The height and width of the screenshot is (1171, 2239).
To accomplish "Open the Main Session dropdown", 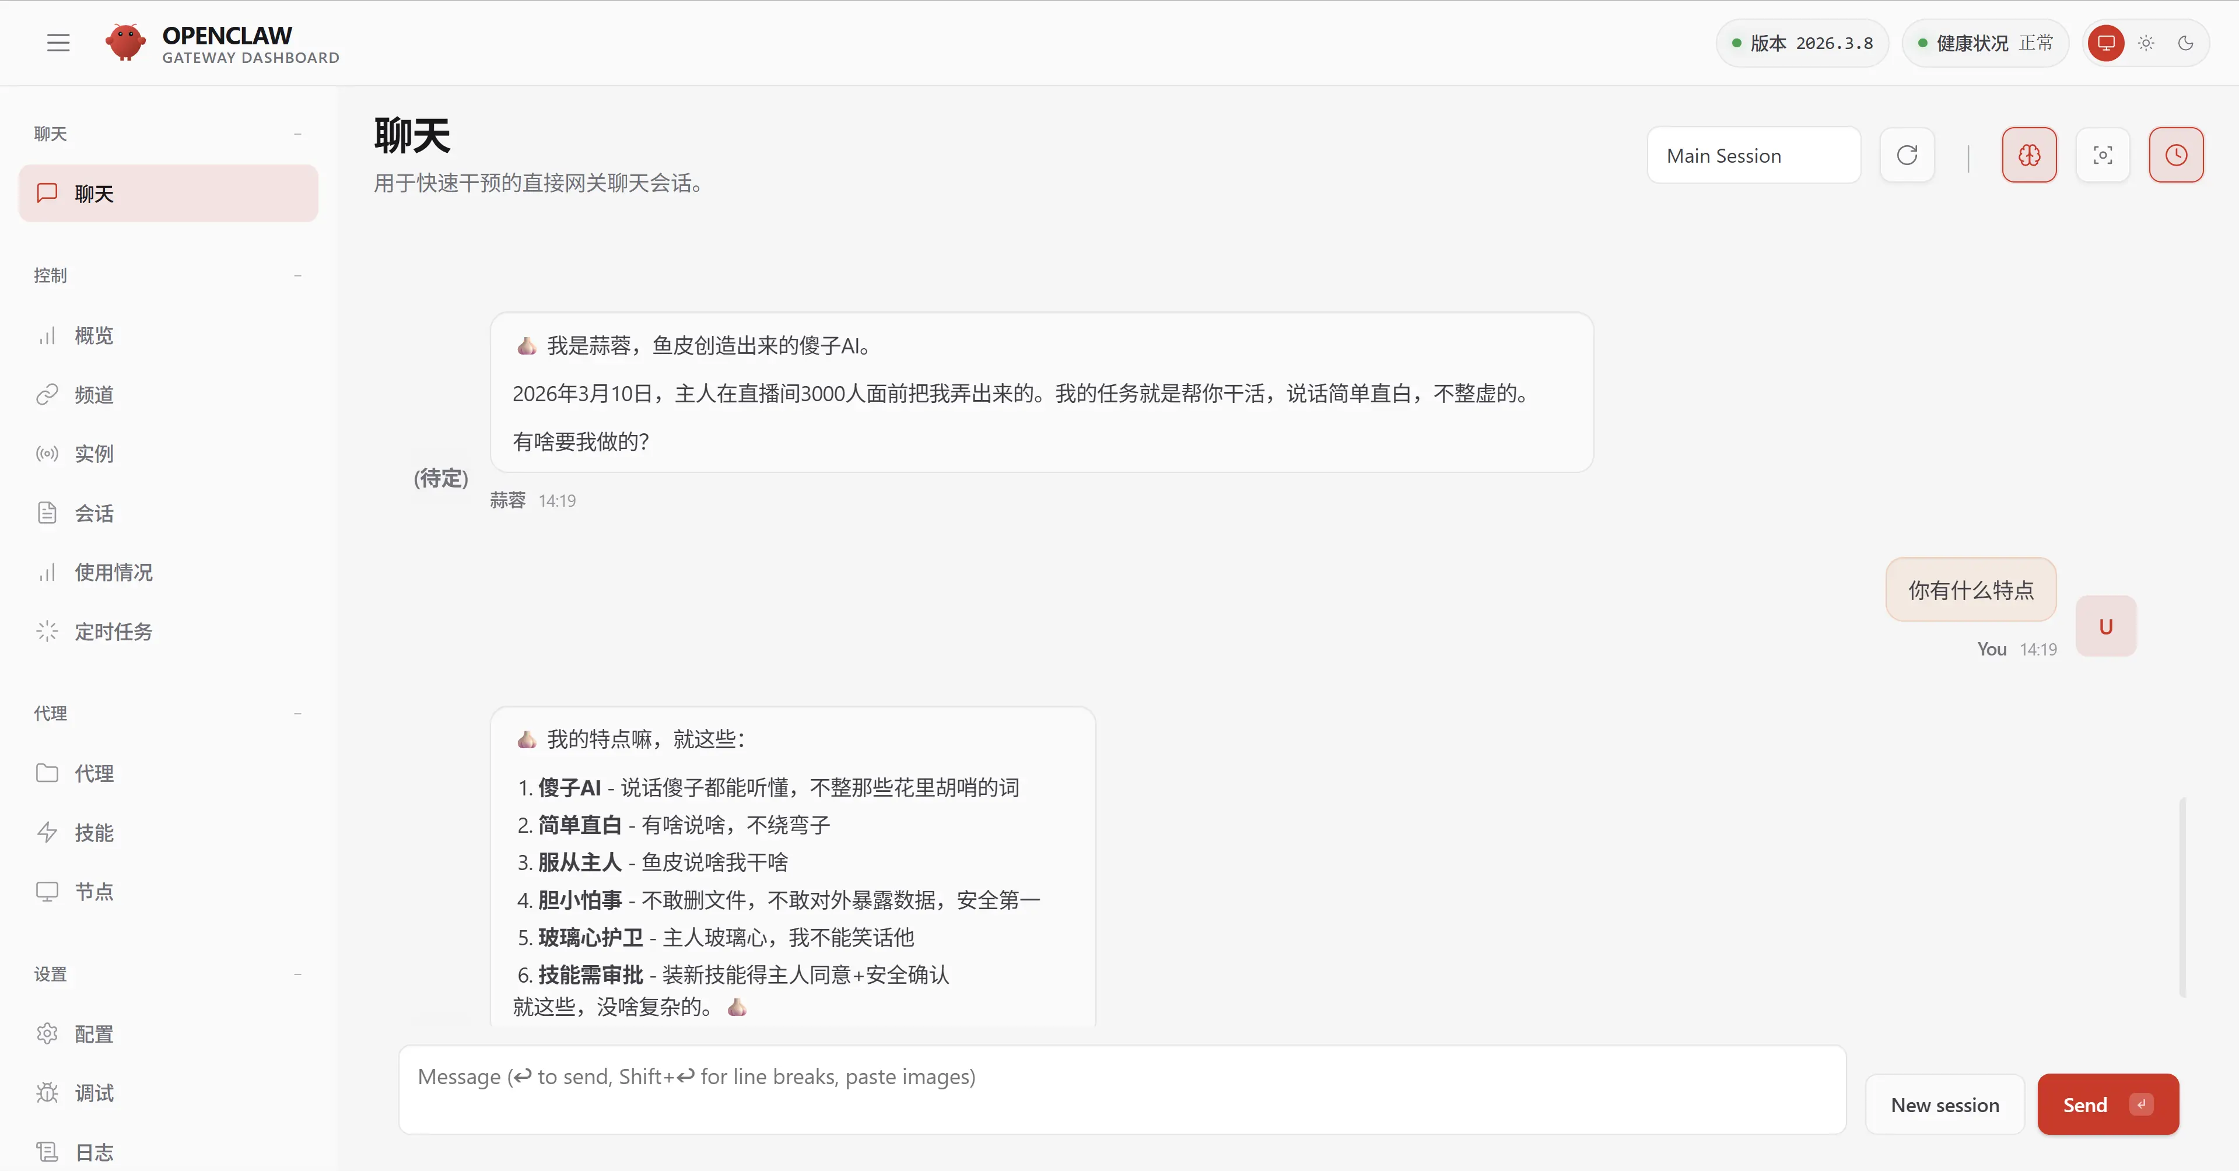I will (1753, 156).
